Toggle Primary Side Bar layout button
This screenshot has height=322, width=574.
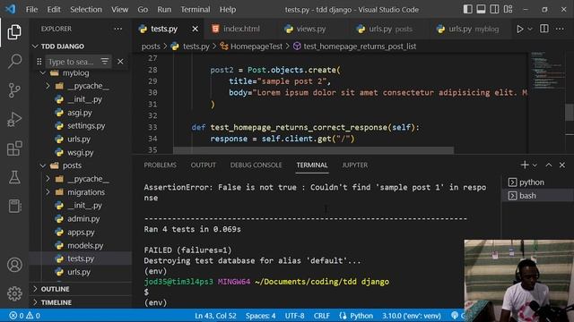(x=467, y=9)
